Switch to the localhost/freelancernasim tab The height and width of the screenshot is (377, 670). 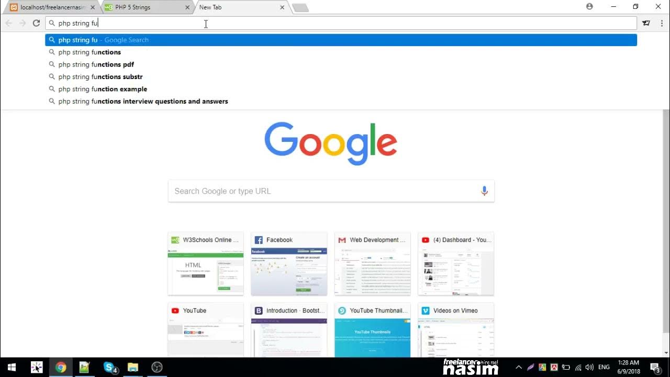[x=52, y=7]
